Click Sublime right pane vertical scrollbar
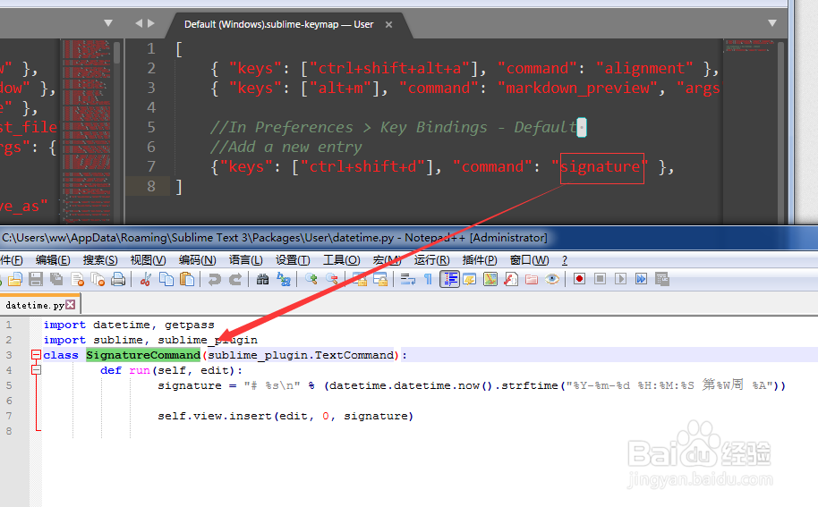818x507 pixels. coord(781,131)
